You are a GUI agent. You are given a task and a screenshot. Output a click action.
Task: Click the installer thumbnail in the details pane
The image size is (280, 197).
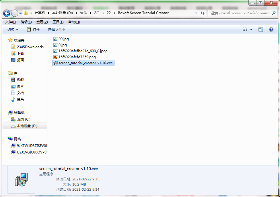point(22,180)
